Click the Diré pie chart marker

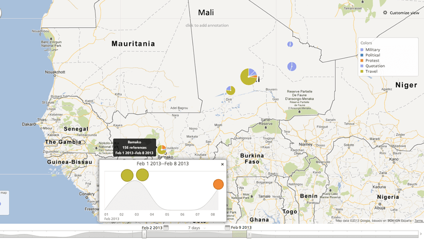231,90
